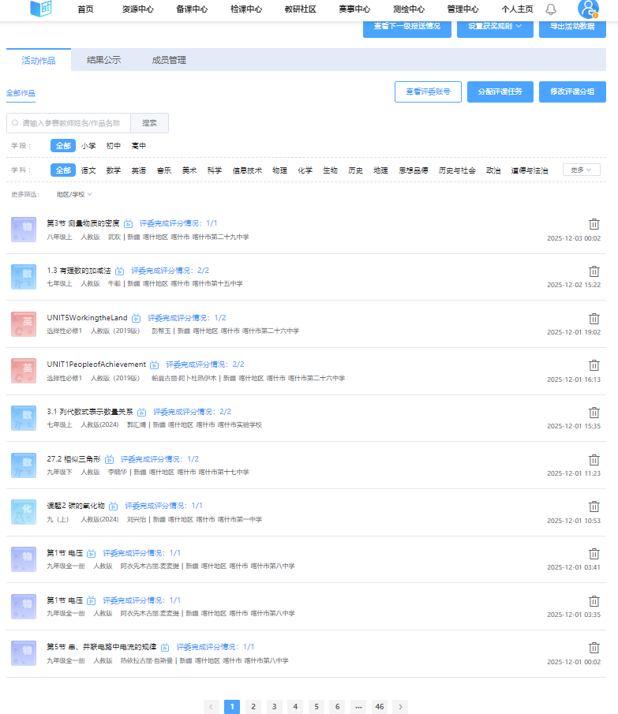Filter subject by 道德与法治

pos(529,170)
